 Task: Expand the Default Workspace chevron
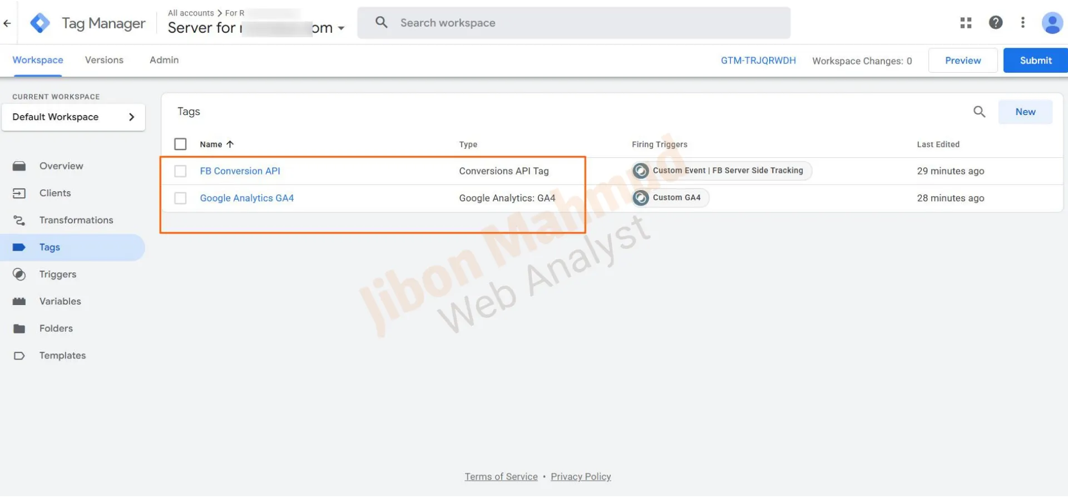[x=132, y=117]
